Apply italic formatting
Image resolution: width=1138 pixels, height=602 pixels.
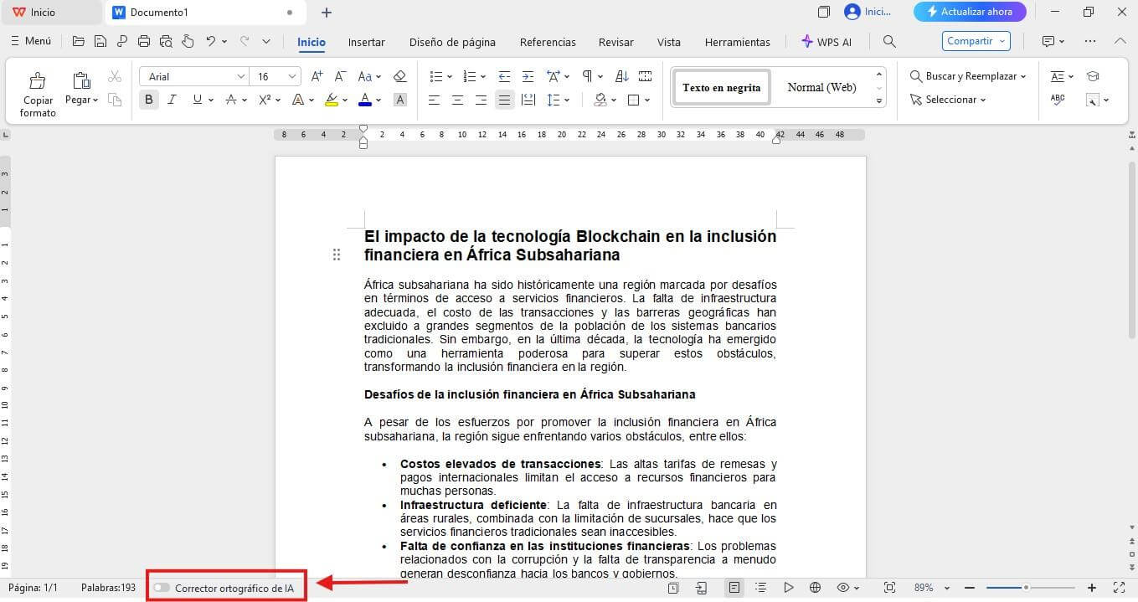[x=173, y=100]
